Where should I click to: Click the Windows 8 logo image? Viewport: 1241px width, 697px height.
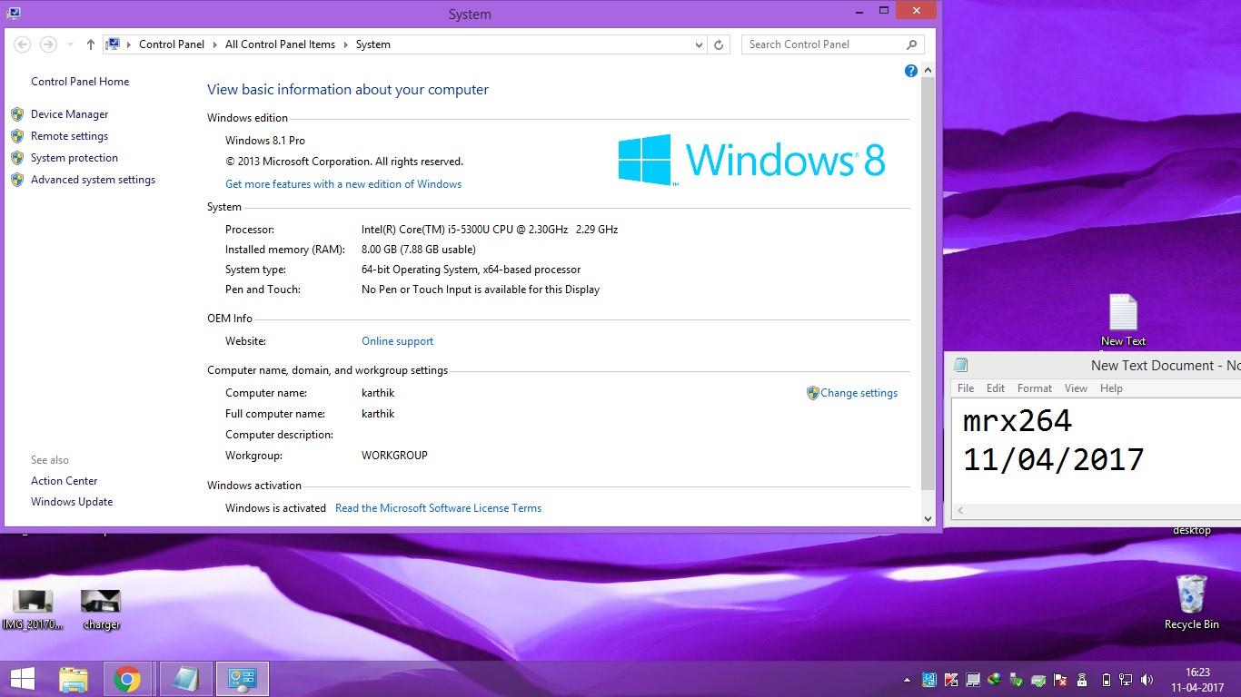click(751, 160)
